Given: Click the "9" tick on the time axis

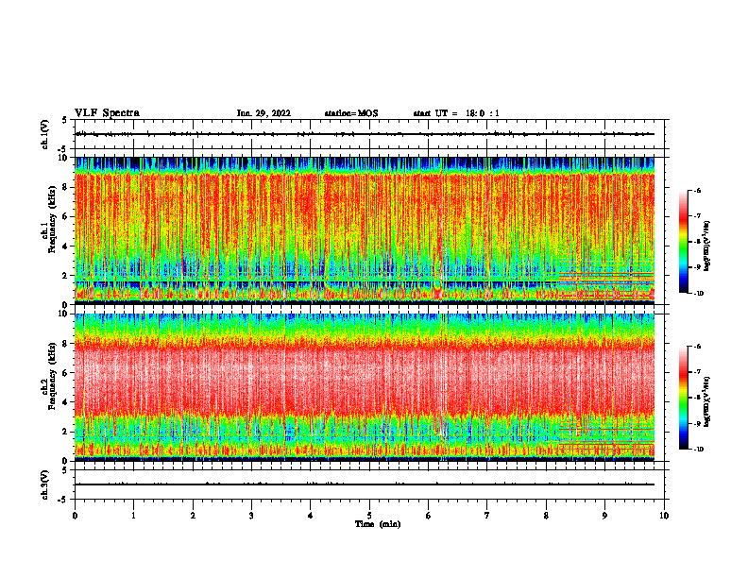Looking at the screenshot, I should [x=604, y=516].
